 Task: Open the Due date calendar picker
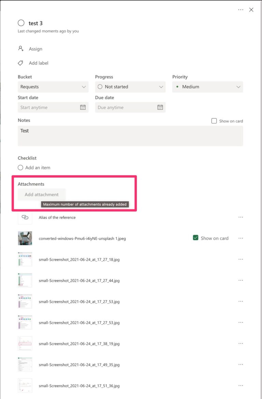160,107
